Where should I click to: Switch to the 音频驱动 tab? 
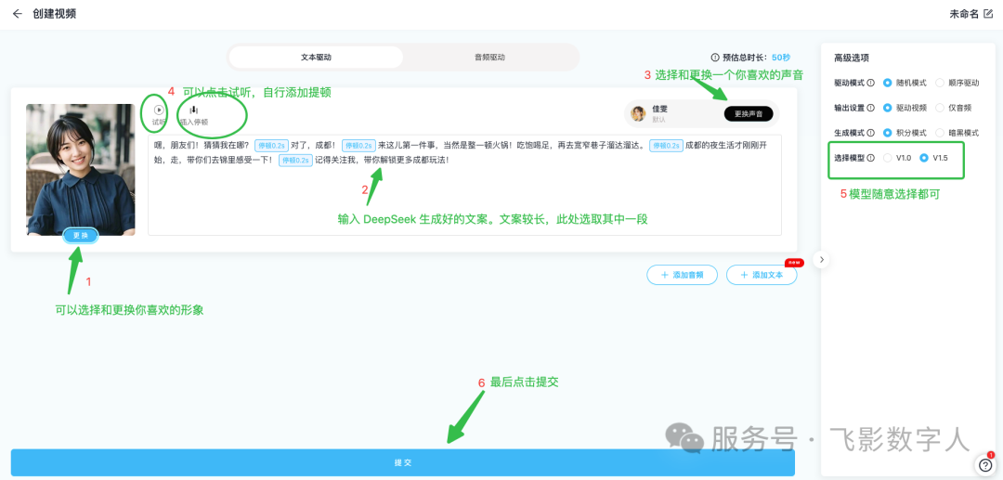click(489, 58)
